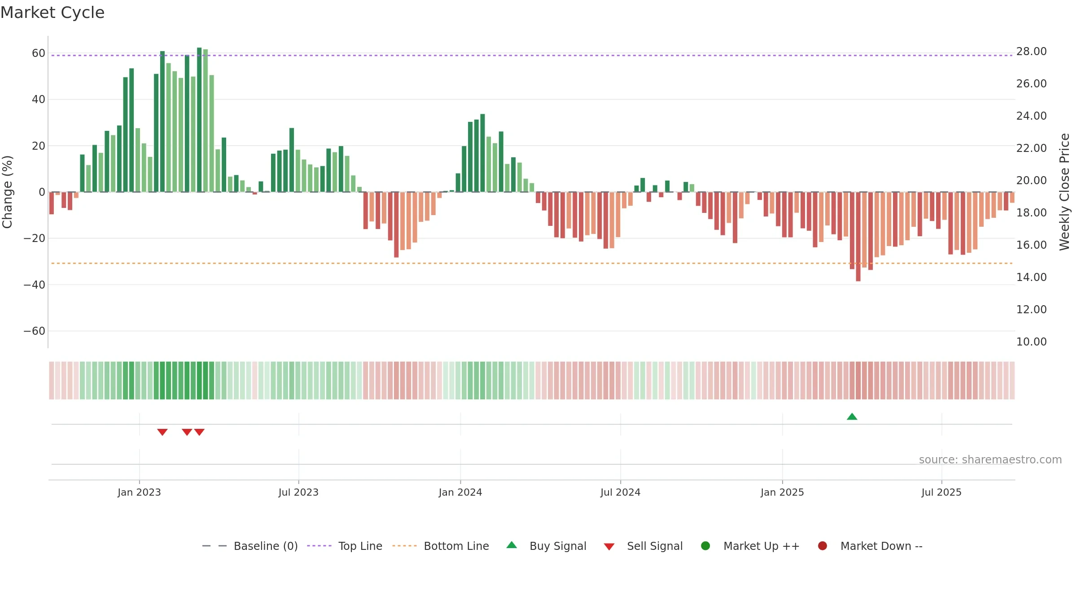This screenshot has height=605, width=1077.
Task: Click the '26.00' price tick on right axis
Action: [1031, 84]
